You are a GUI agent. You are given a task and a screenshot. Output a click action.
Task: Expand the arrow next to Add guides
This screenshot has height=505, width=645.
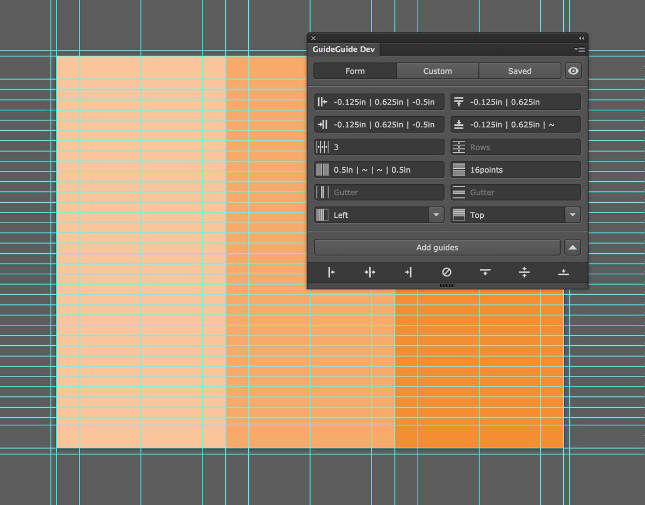[573, 247]
